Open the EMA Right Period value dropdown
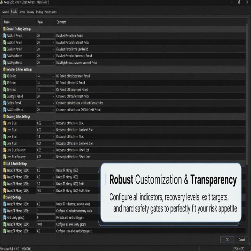 pyautogui.click(x=53, y=96)
